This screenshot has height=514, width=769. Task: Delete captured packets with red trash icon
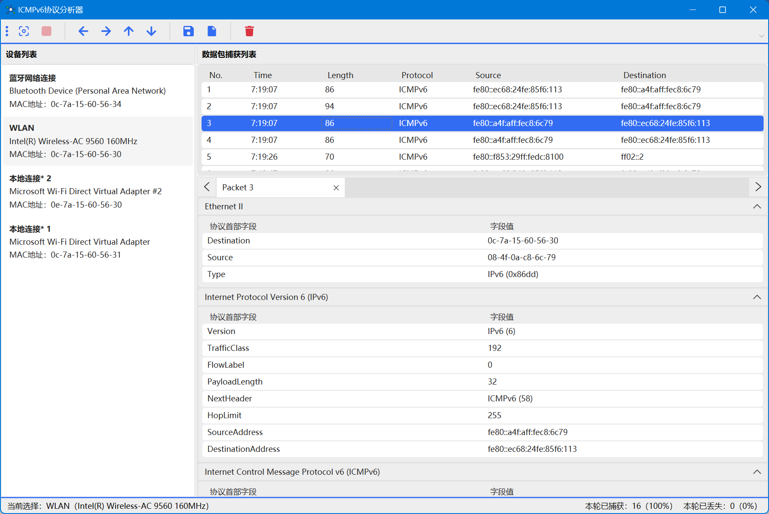249,31
